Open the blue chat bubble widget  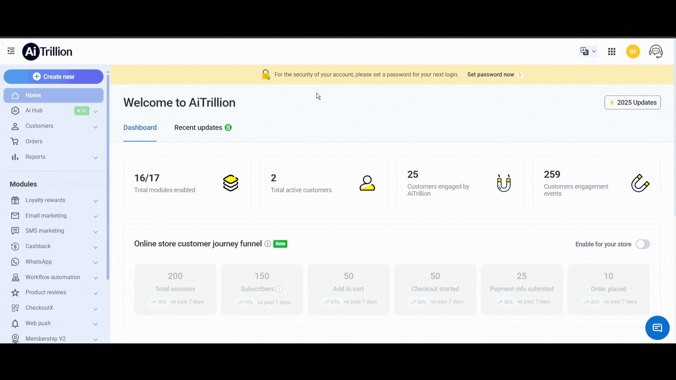point(657,328)
